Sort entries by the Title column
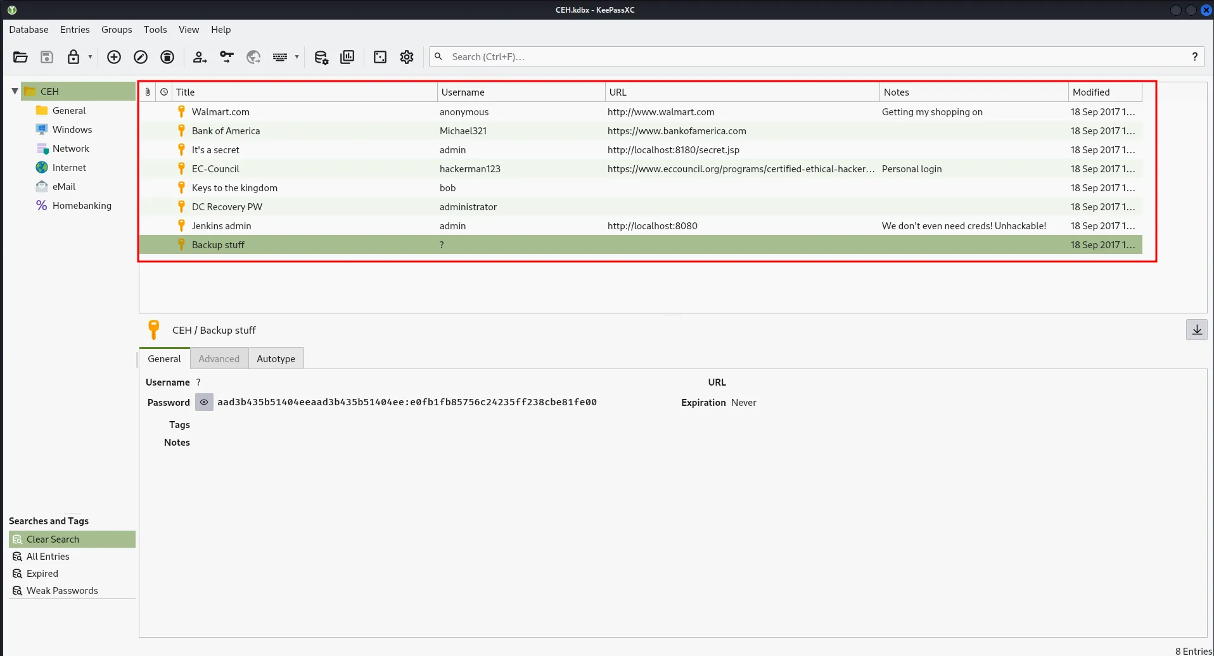1214x656 pixels. point(305,92)
